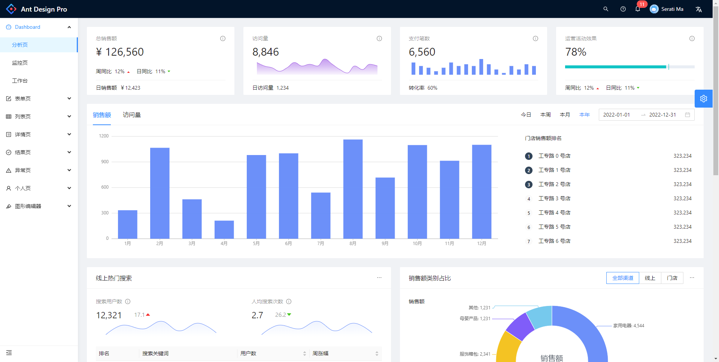Expand the 结果页 submenu chevron
Image resolution: width=719 pixels, height=362 pixels.
(69, 152)
